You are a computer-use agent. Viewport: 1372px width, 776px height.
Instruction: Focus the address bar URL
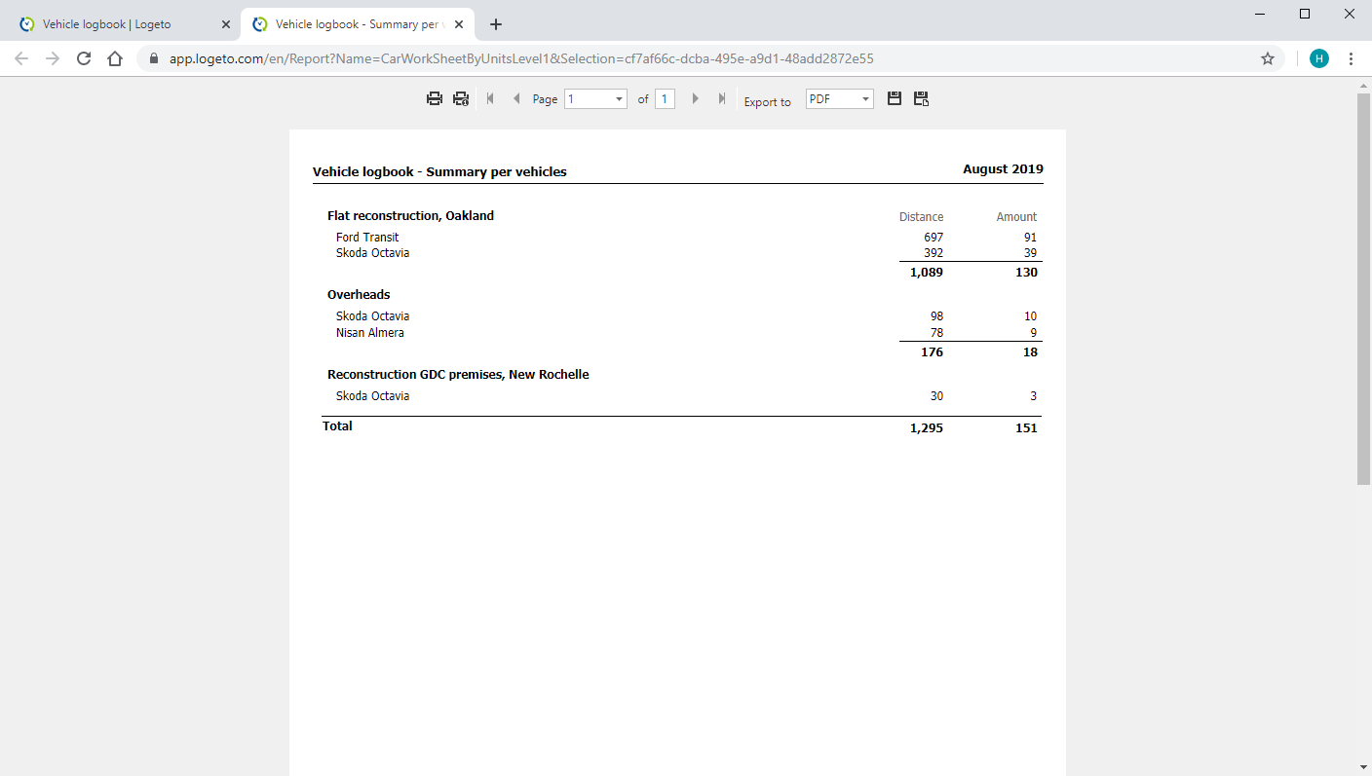tap(521, 58)
